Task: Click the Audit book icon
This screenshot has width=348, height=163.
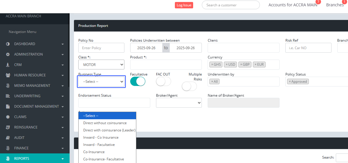Action: pos(8,138)
